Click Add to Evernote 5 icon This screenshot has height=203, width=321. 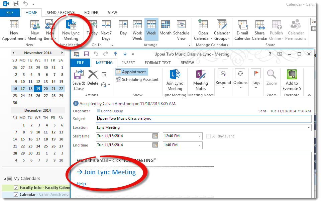coord(292,74)
